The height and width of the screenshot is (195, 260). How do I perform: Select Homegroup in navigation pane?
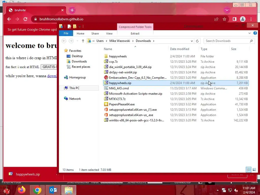click(77, 77)
